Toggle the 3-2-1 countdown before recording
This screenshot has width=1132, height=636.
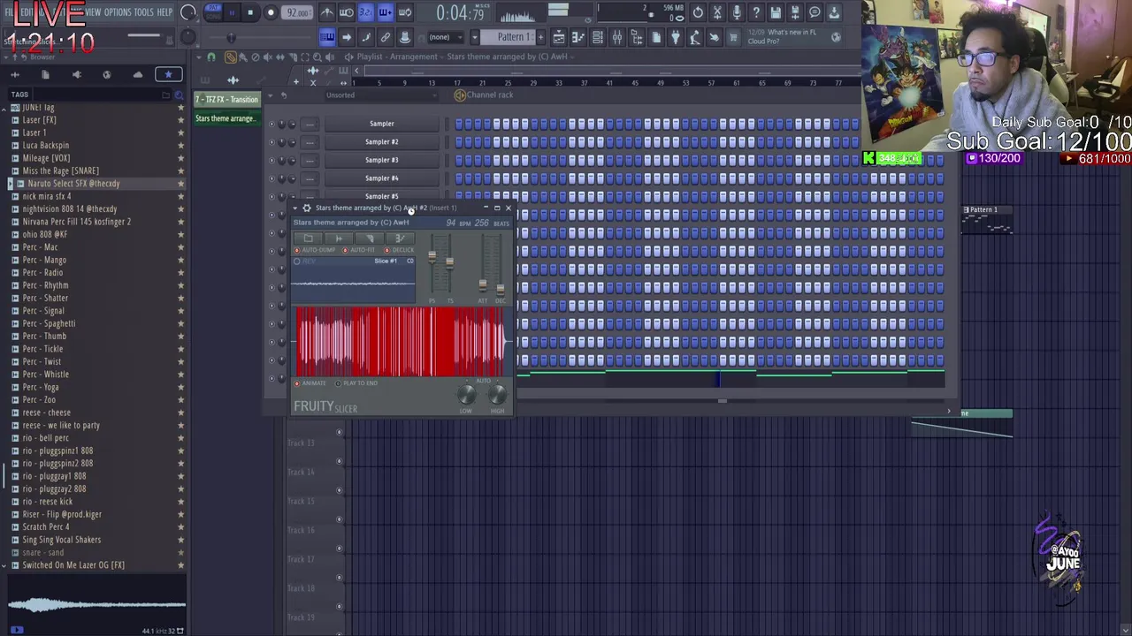(x=365, y=12)
